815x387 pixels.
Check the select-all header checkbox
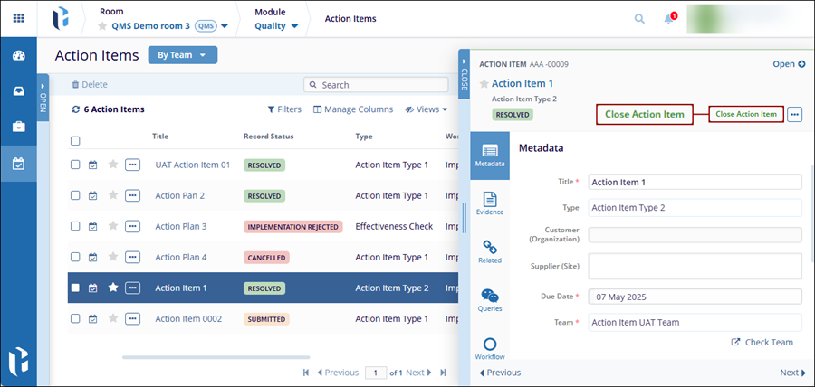pyautogui.click(x=76, y=141)
